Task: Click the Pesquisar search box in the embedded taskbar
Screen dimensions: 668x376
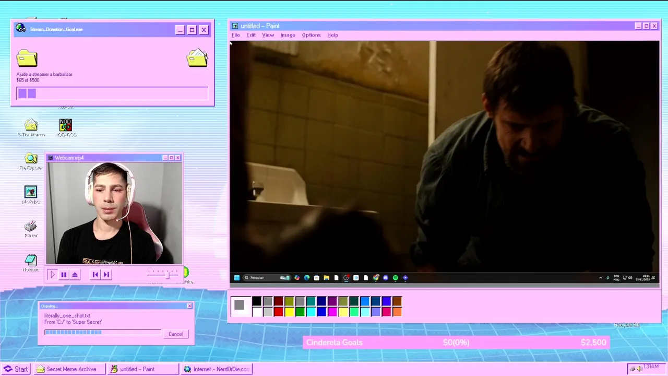Action: [x=267, y=278]
